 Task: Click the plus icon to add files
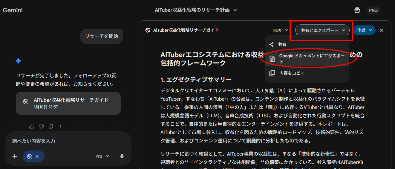(15, 156)
